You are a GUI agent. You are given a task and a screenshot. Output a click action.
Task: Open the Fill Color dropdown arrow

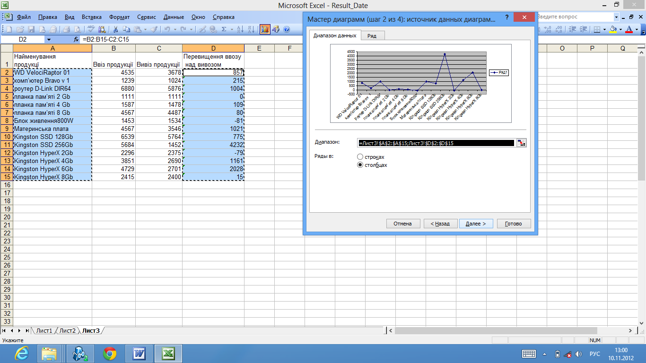[620, 29]
